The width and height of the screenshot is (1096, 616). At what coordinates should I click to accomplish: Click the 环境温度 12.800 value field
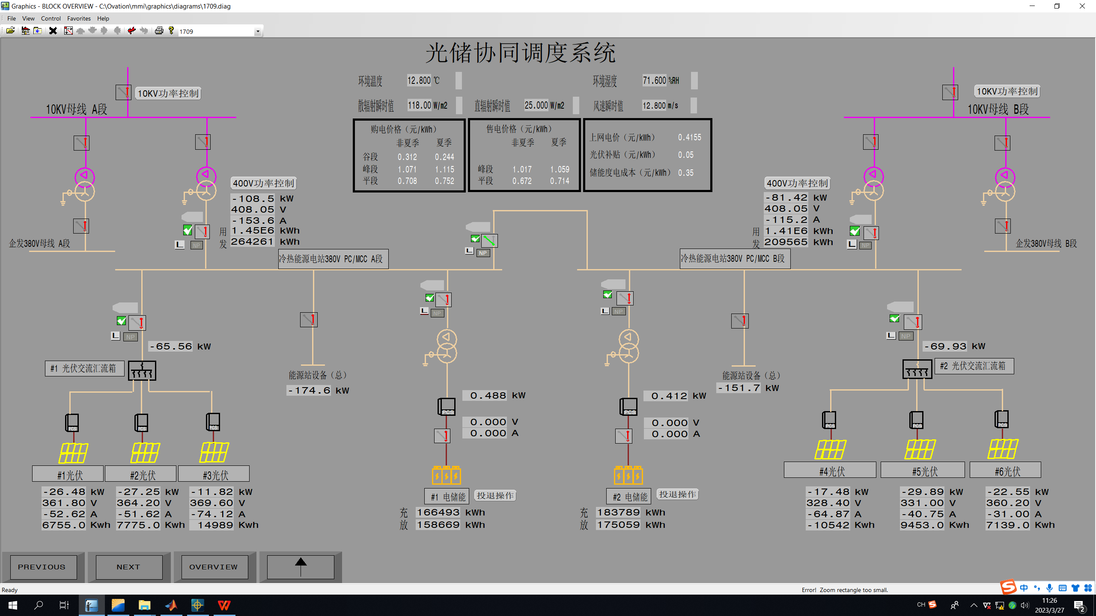419,80
